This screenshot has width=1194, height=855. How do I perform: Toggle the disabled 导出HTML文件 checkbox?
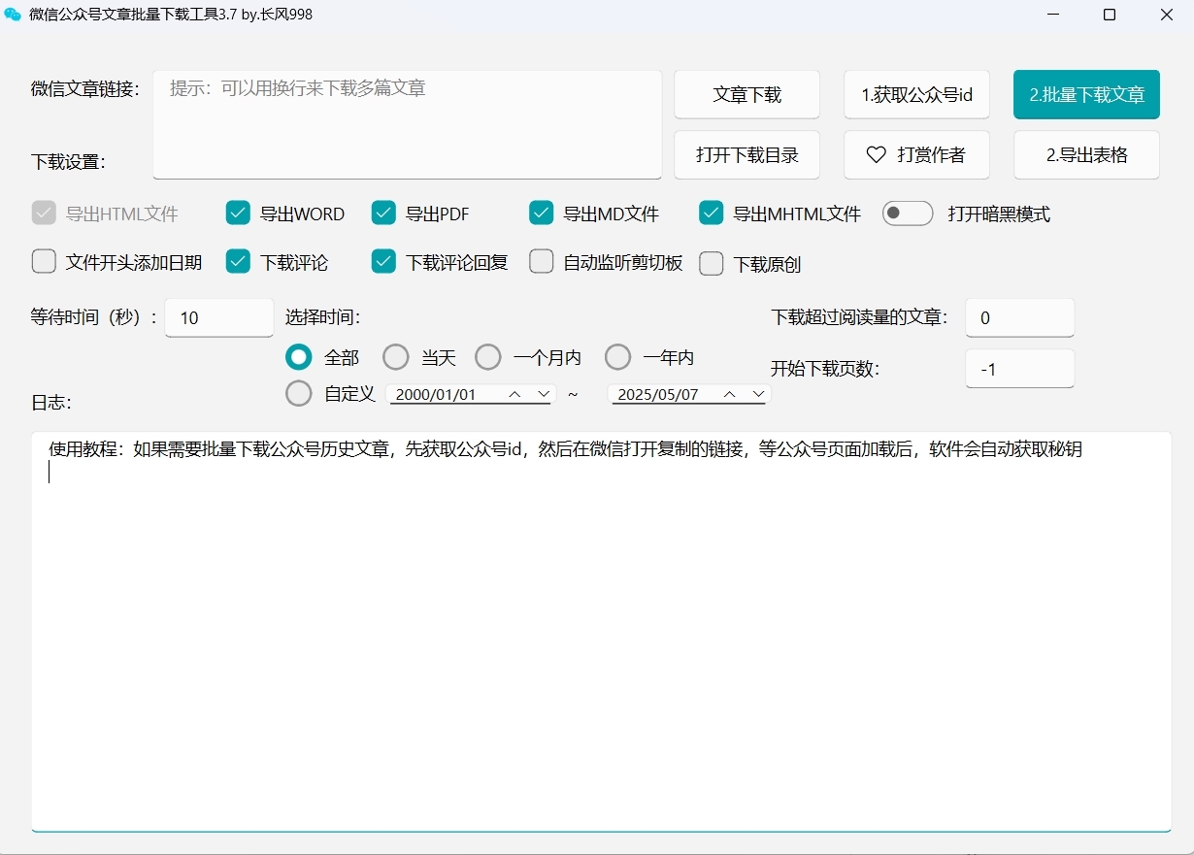pos(44,214)
